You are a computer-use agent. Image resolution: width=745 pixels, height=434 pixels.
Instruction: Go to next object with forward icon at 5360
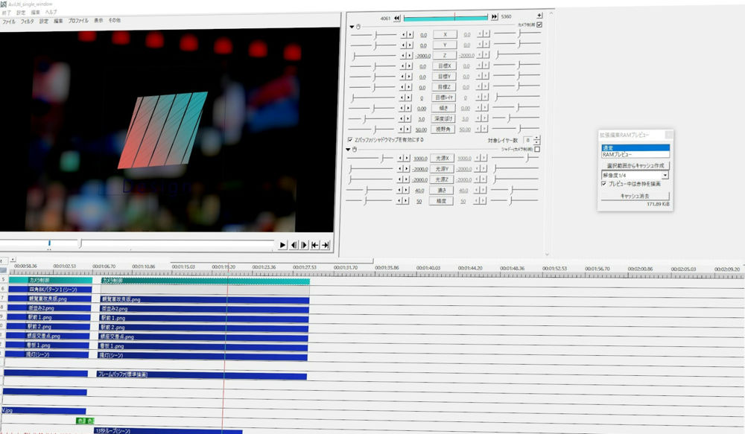tap(495, 16)
